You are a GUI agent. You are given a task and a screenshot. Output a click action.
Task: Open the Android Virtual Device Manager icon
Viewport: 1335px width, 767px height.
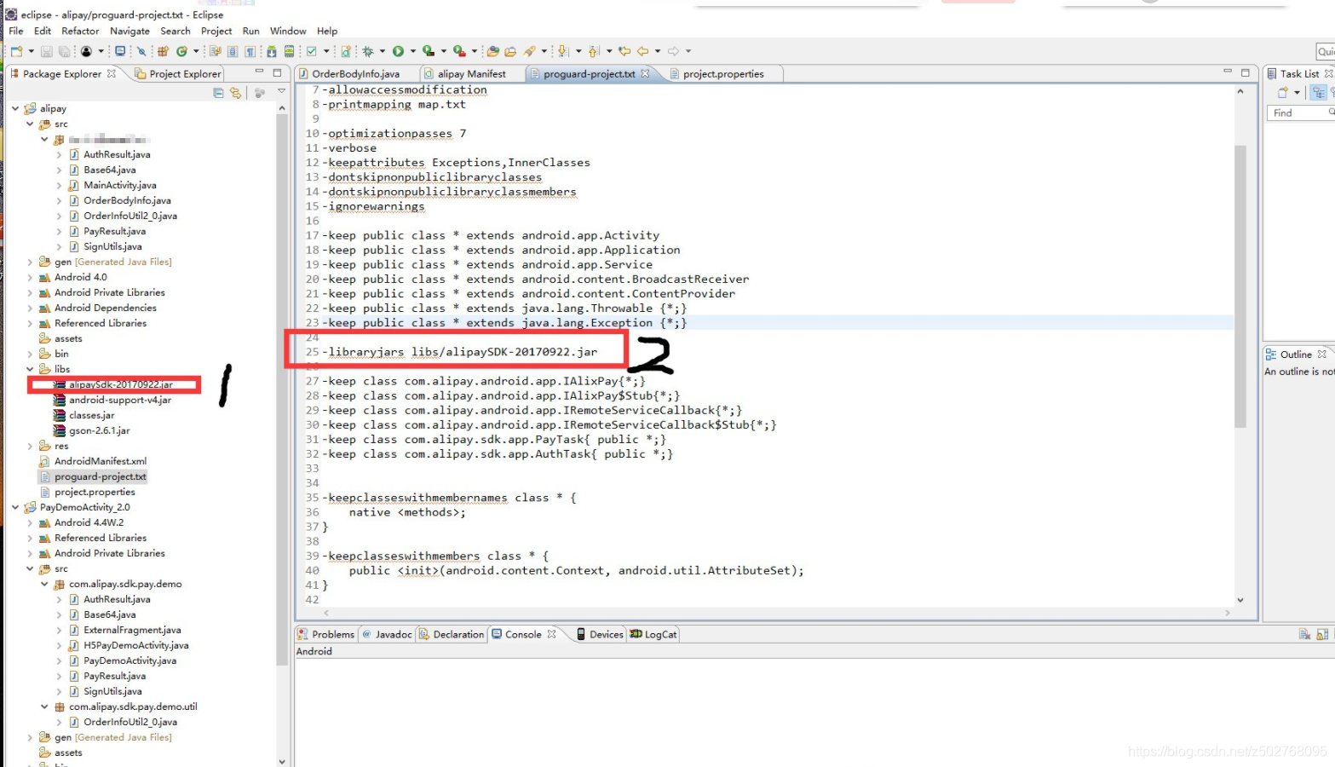point(290,51)
